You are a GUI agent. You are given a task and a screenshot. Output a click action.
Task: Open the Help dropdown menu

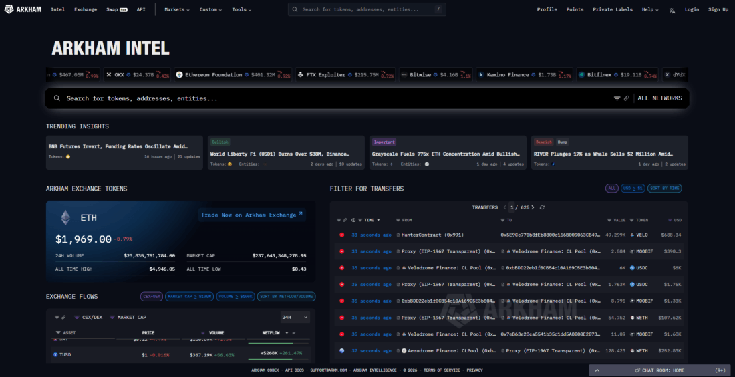[x=650, y=9]
